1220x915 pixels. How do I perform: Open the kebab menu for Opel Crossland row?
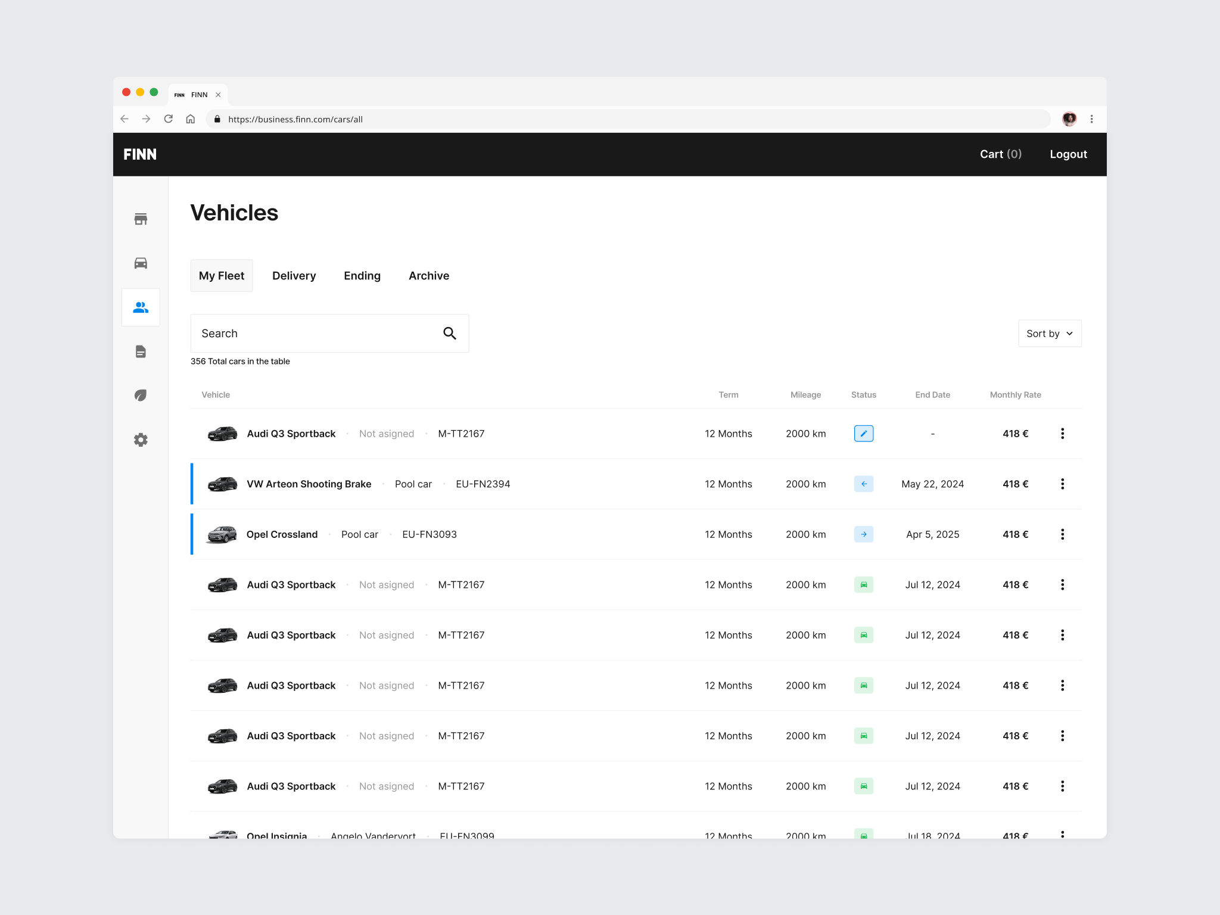pyautogui.click(x=1063, y=534)
